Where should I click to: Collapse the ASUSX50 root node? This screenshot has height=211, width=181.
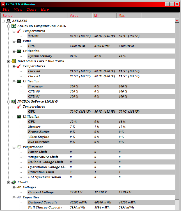tap(3, 21)
